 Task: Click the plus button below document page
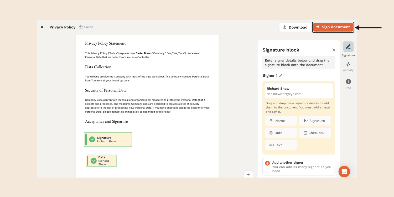[x=248, y=174]
